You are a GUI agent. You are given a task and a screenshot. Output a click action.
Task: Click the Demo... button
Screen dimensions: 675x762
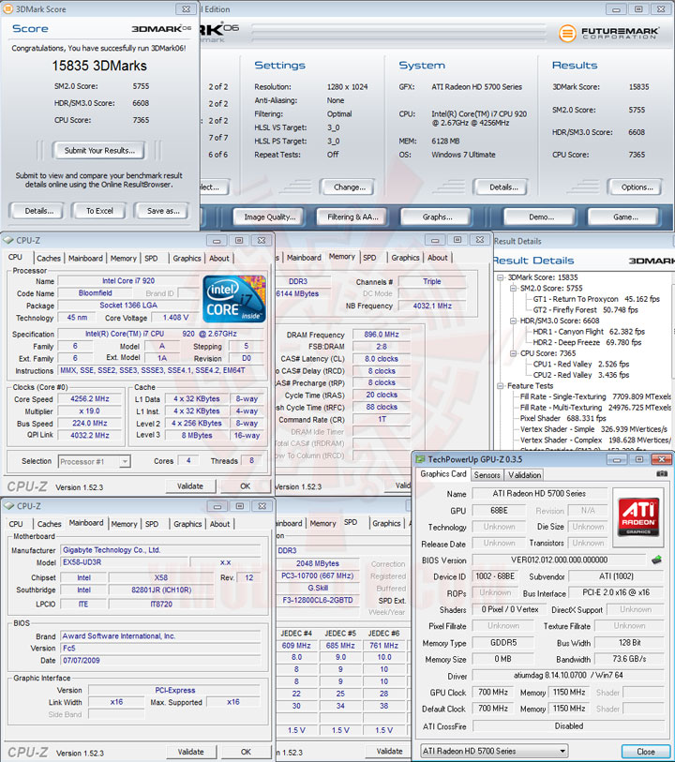(x=541, y=217)
